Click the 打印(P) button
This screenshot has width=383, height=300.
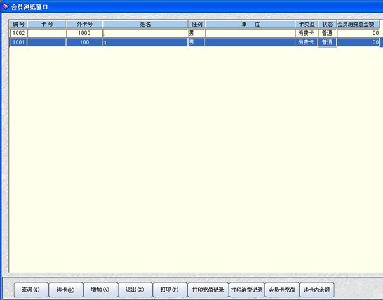click(170, 290)
